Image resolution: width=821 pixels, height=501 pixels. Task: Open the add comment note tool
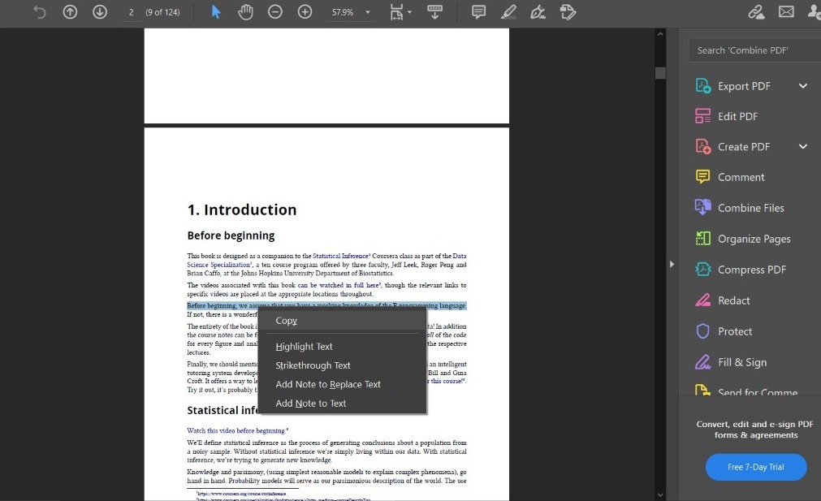[x=479, y=12]
